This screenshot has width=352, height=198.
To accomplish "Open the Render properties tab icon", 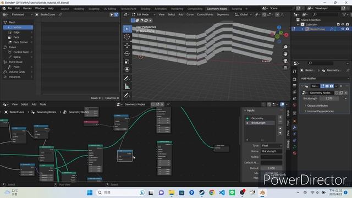I will coord(295,79).
